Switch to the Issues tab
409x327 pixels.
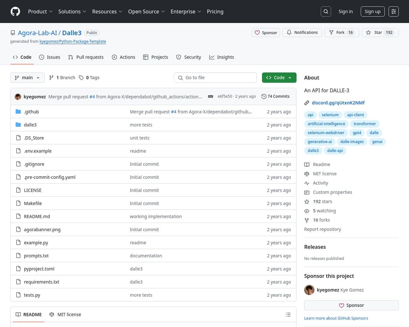click(x=50, y=57)
